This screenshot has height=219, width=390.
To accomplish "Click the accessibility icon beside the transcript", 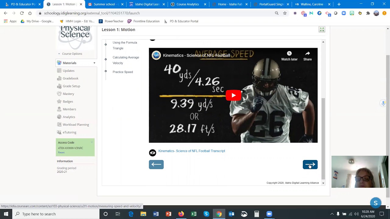I will tap(153, 153).
